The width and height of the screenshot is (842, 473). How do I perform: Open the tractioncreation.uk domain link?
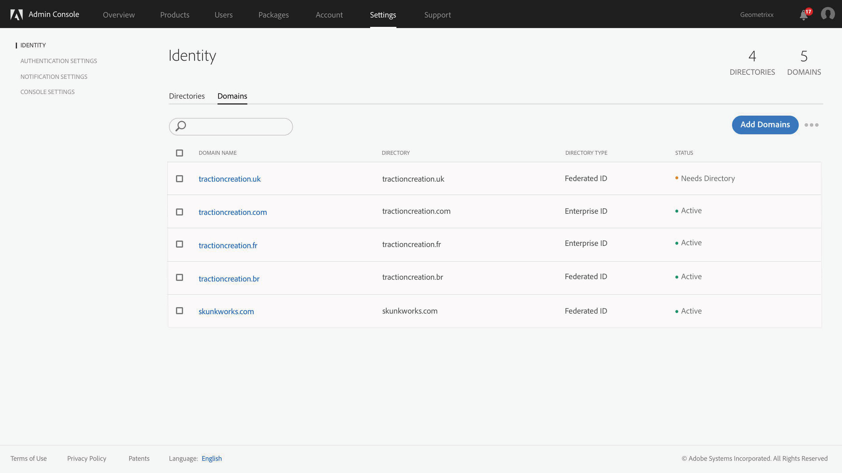click(x=230, y=179)
